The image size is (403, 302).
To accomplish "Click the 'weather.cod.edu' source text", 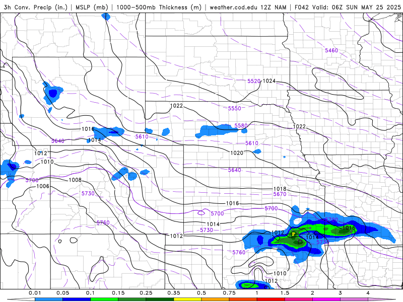I will (233, 7).
